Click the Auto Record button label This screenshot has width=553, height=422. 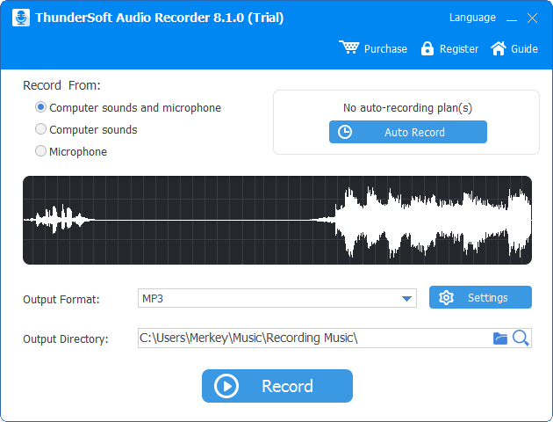(414, 133)
